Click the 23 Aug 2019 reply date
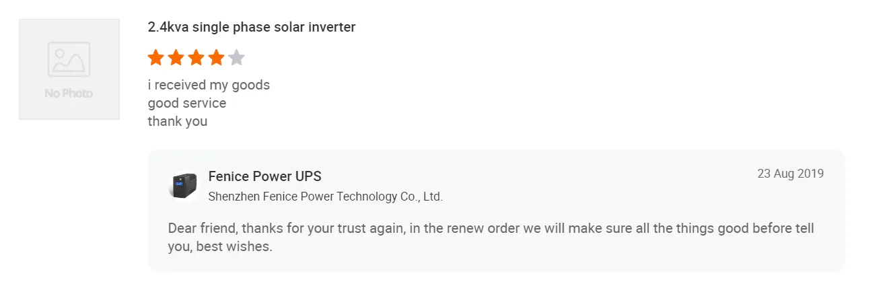The width and height of the screenshot is (883, 282). pos(790,174)
